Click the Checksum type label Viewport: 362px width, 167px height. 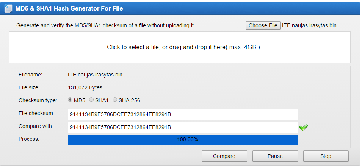coord(38,101)
